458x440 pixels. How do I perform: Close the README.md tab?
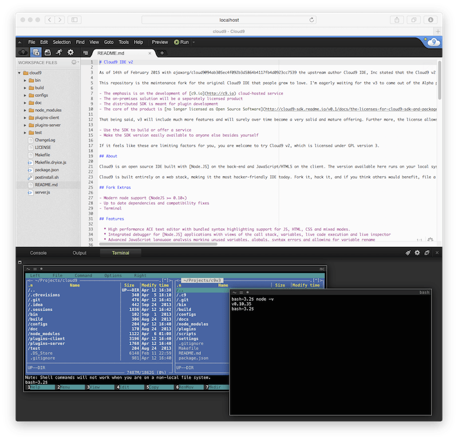(x=149, y=53)
